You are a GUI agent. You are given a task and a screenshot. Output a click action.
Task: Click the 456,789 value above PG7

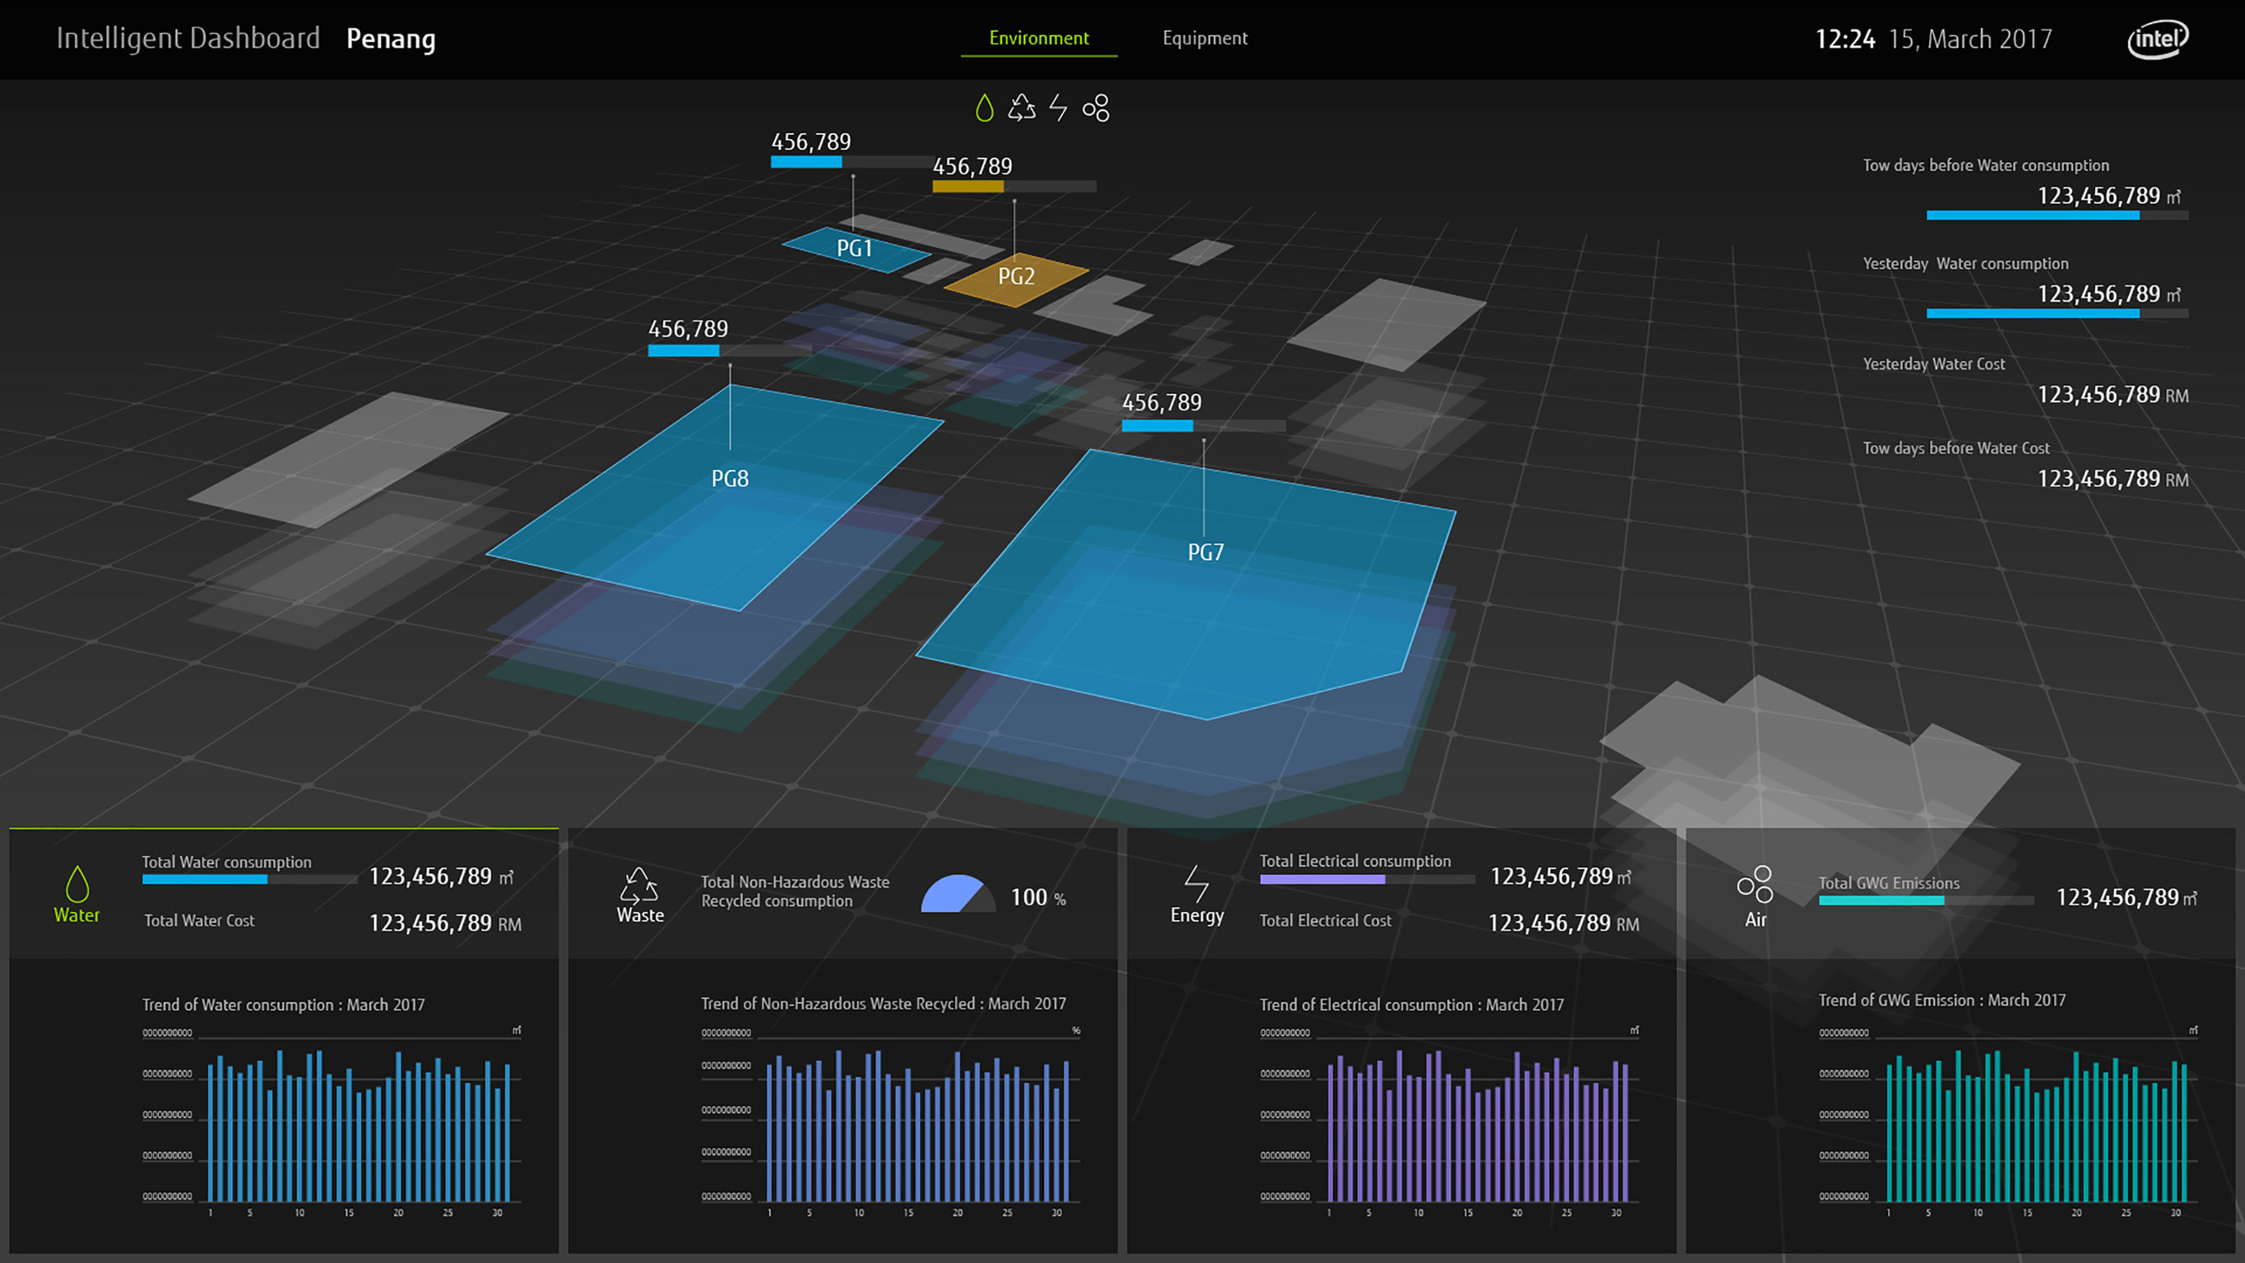[x=1161, y=402]
